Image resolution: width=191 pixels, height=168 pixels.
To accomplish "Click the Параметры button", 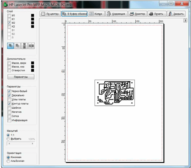I will (21, 77).
